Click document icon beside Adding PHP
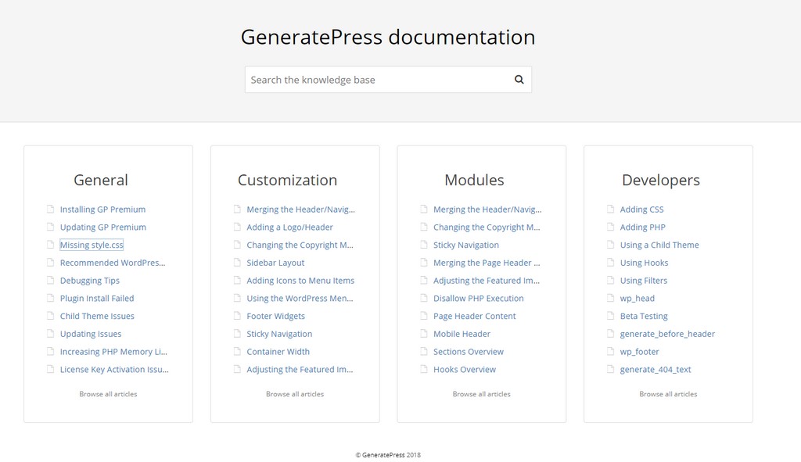 [610, 227]
